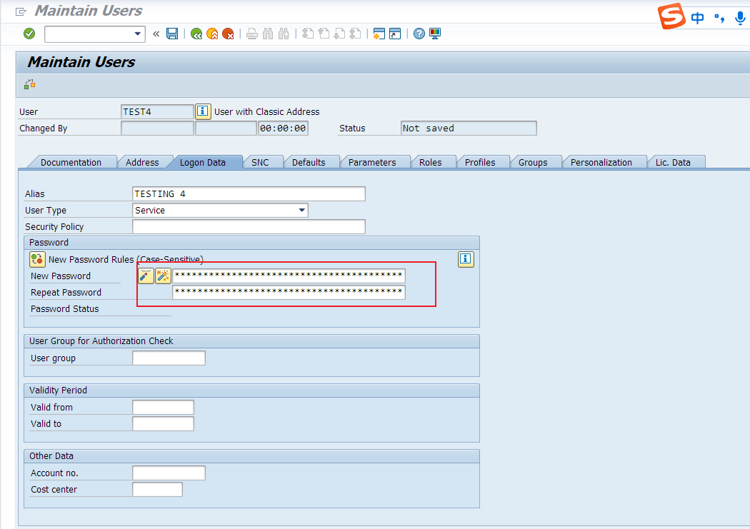The image size is (750, 529).
Task: Select the Profiles tab
Action: pyautogui.click(x=480, y=162)
